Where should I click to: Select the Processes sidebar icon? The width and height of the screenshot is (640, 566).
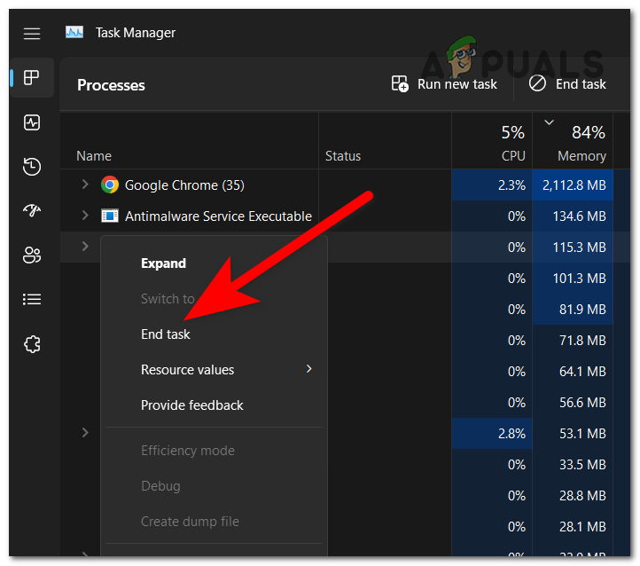point(32,78)
